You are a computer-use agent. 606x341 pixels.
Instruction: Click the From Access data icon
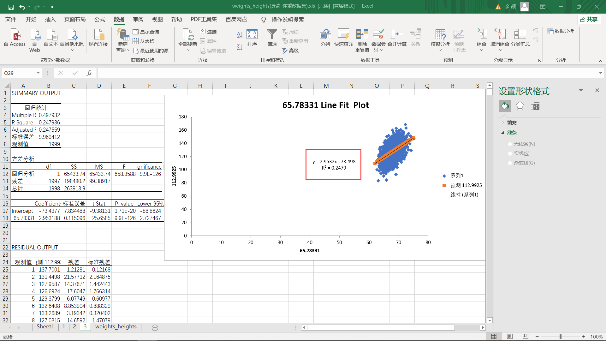tap(15, 35)
